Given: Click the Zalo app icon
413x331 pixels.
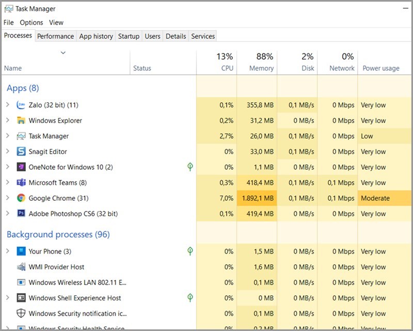Looking at the screenshot, I should (21, 105).
